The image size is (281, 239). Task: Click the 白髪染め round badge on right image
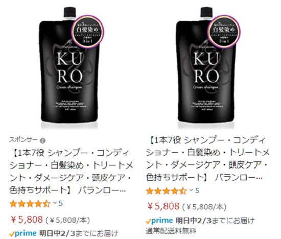(224, 32)
